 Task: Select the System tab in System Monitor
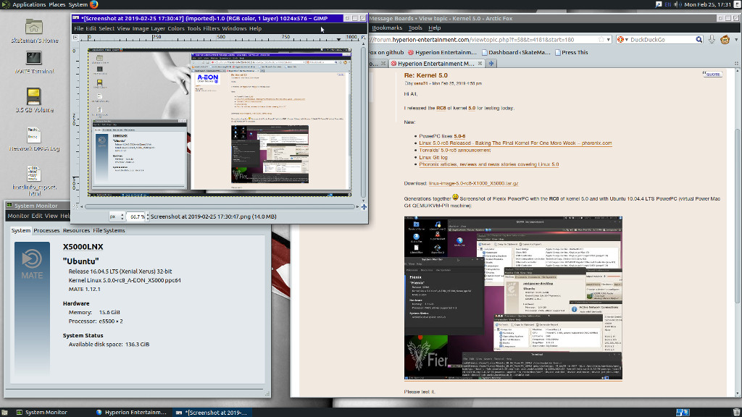(x=21, y=230)
